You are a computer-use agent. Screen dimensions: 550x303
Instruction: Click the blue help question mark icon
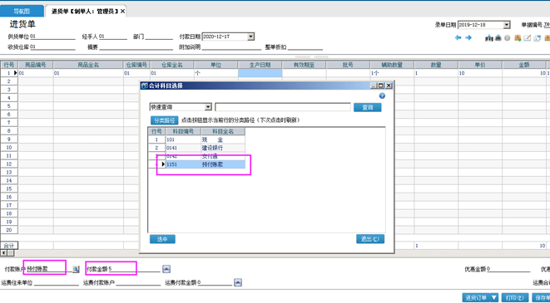click(x=382, y=95)
